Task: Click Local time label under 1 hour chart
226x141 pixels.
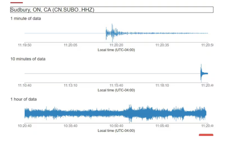Action: point(116,130)
